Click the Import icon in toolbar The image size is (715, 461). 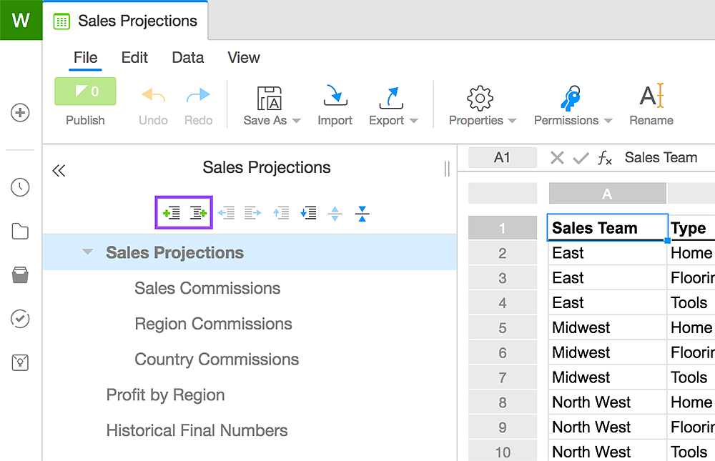335,98
